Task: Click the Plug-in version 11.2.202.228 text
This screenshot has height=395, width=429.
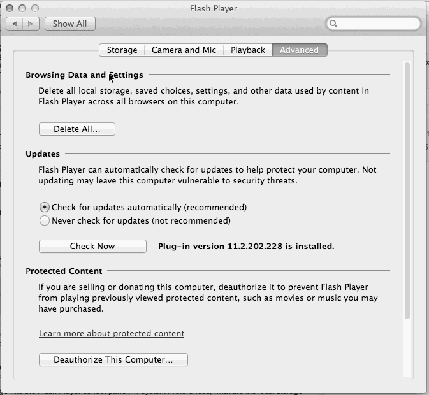Action: (246, 247)
